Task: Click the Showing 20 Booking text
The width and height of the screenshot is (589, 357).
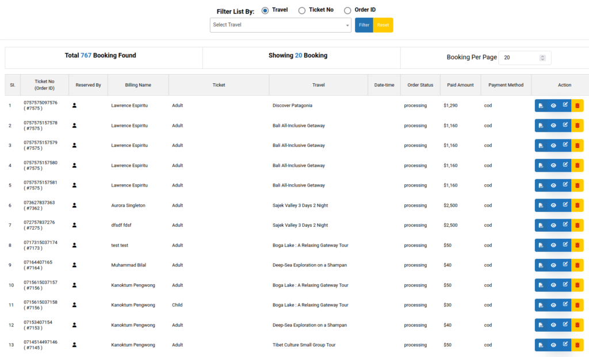Action: (298, 56)
